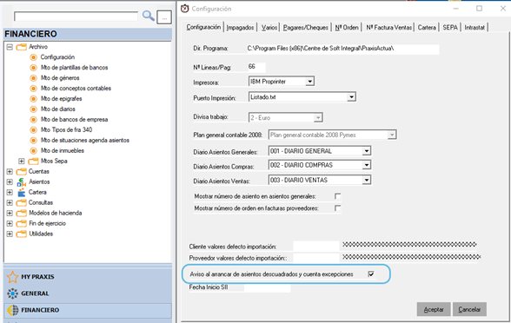Enable Mostrar número de orden en facturas proveedores
The height and width of the screenshot is (323, 511).
coord(337,208)
